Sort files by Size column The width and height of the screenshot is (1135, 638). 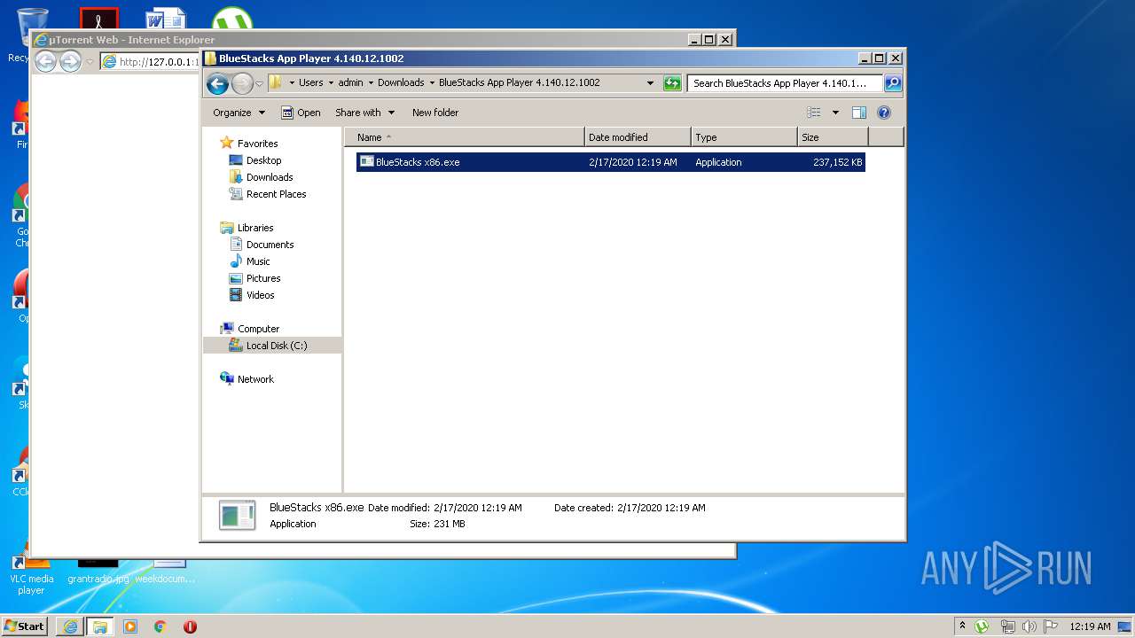[x=833, y=137]
